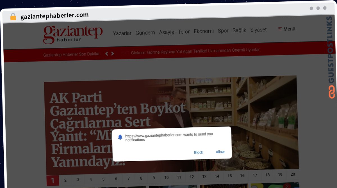Visit the Siyaset section
Screen dimensions: 337x188
coord(258,29)
